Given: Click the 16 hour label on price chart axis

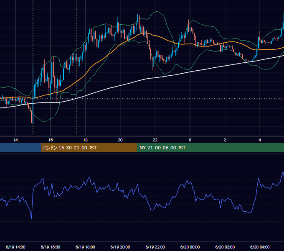Looking at the screenshot, I should coord(51,140).
